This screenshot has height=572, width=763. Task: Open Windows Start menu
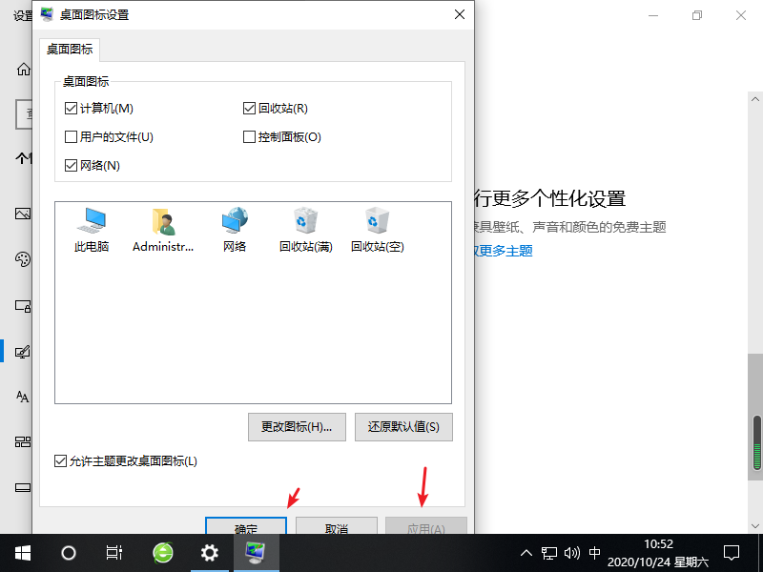[x=22, y=552]
